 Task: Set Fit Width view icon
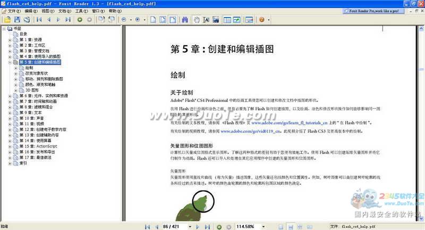click(x=173, y=20)
